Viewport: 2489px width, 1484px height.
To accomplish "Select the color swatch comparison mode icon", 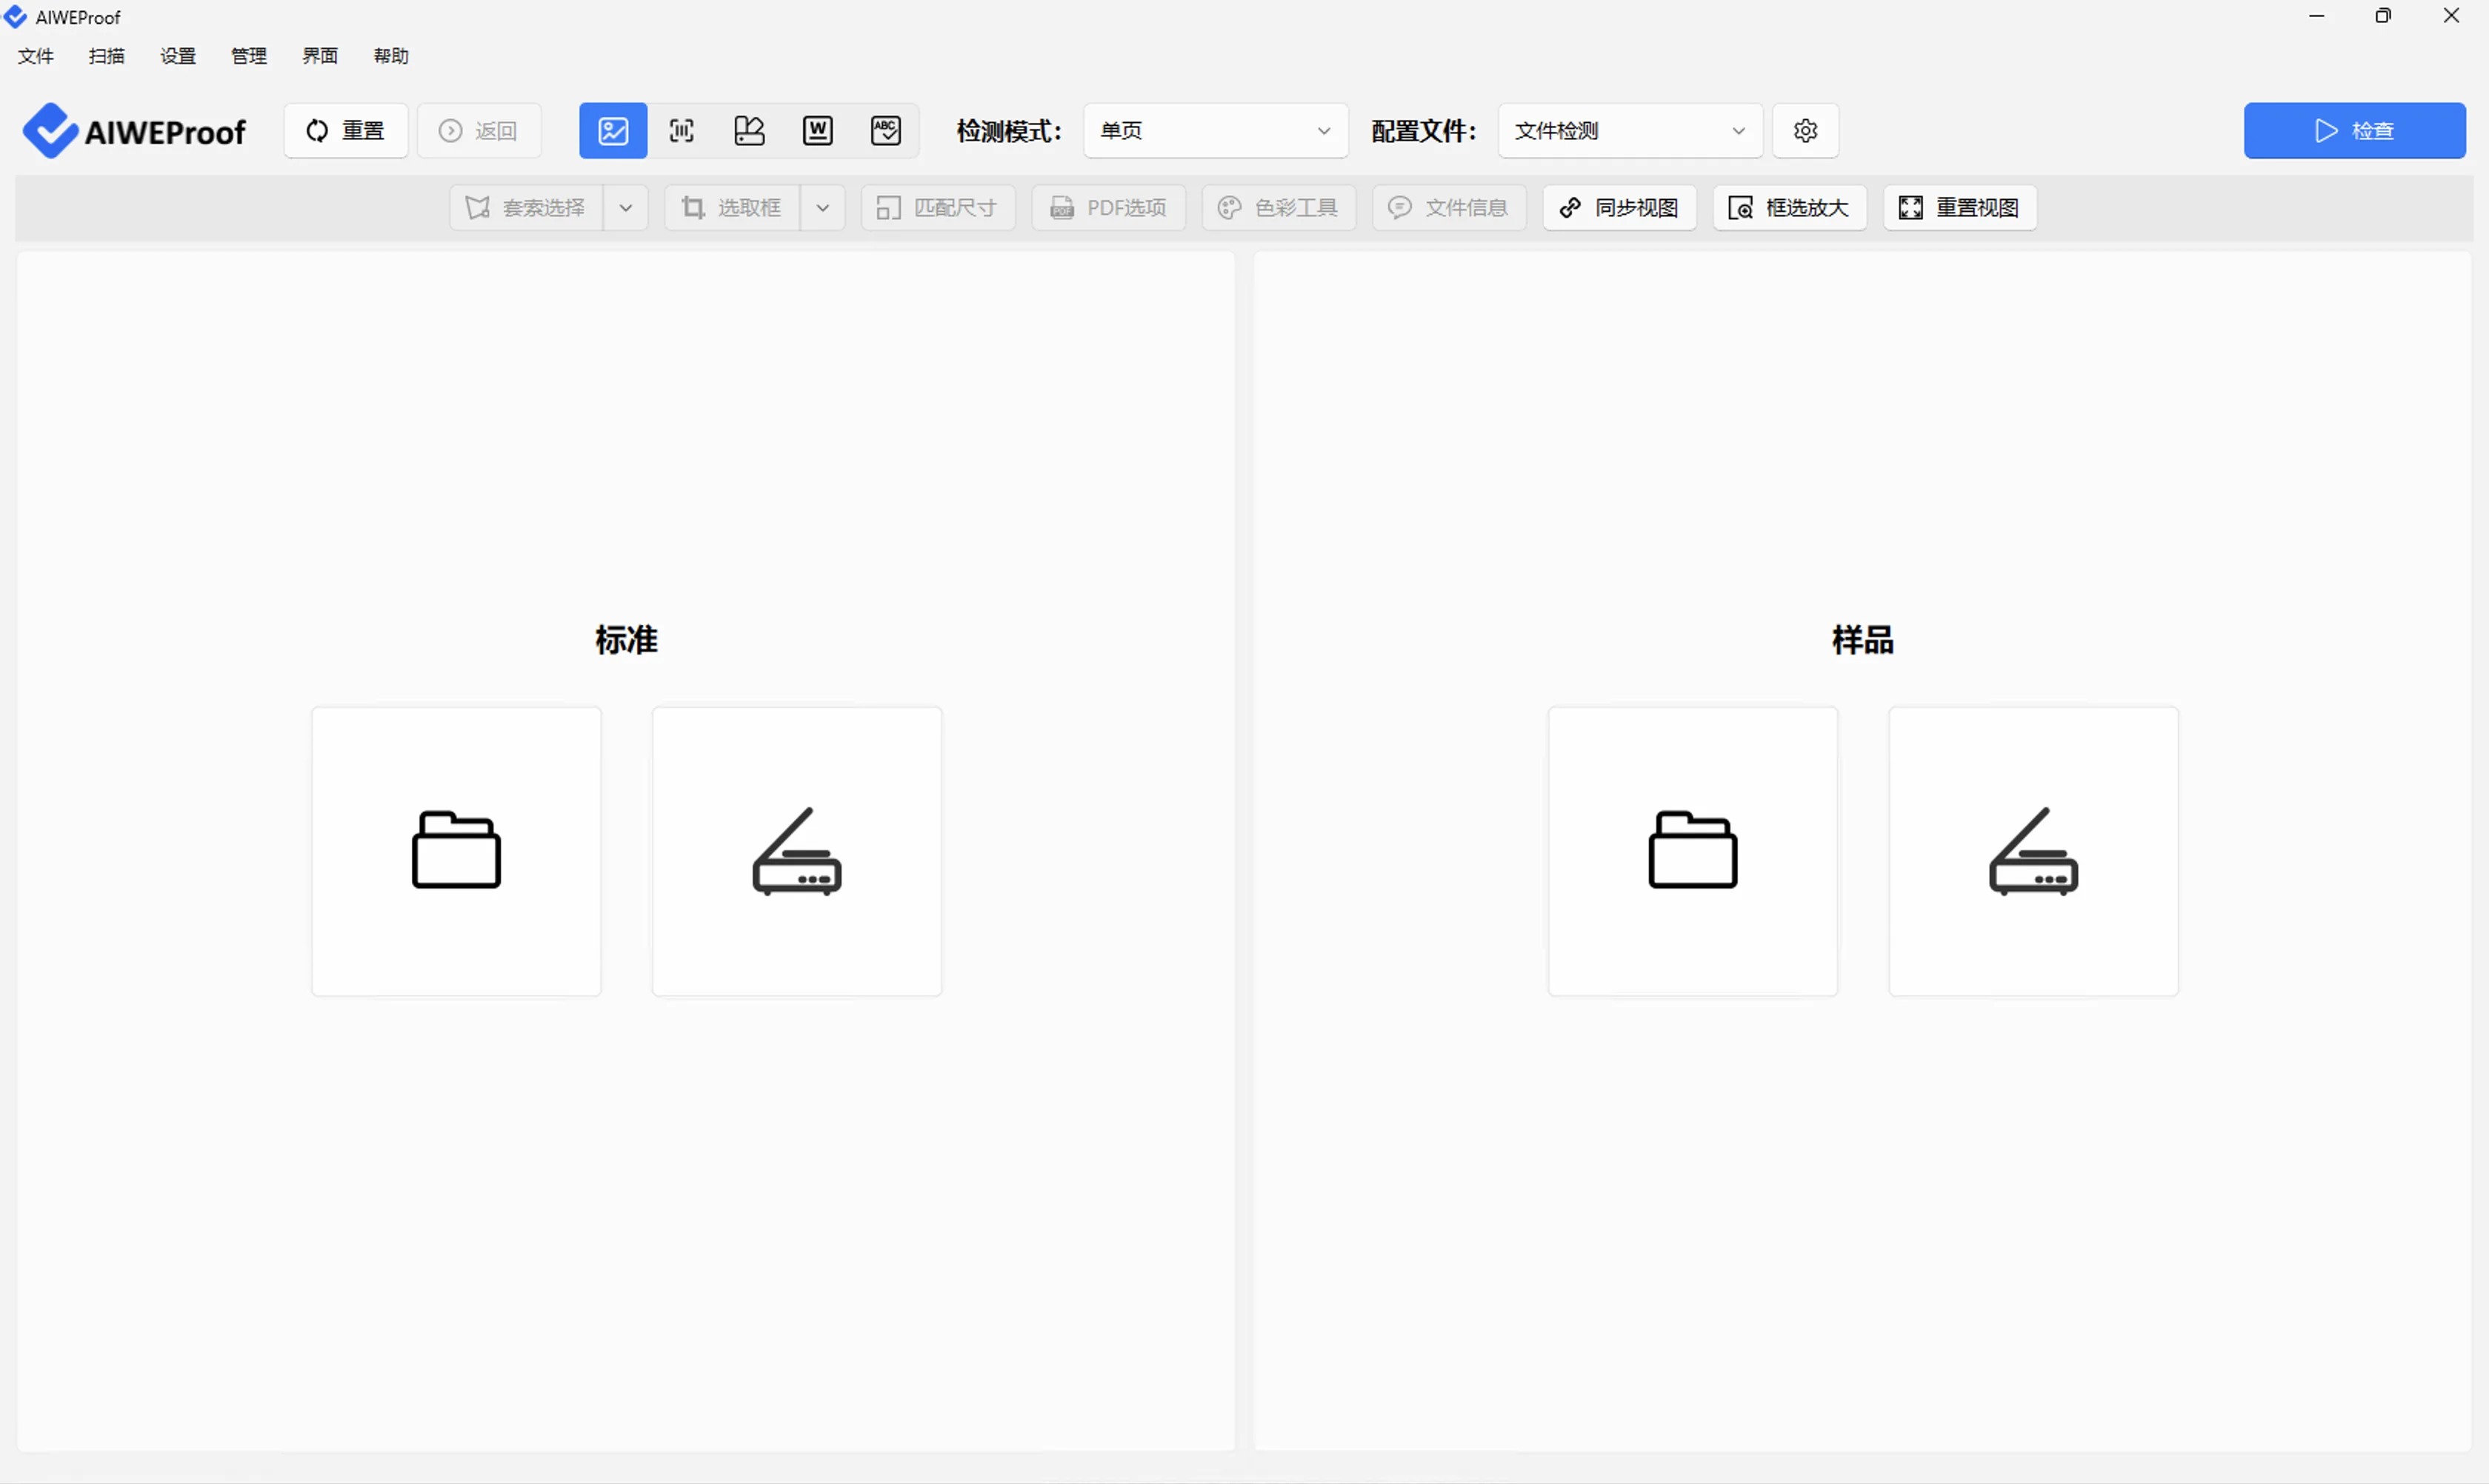I will coord(750,130).
